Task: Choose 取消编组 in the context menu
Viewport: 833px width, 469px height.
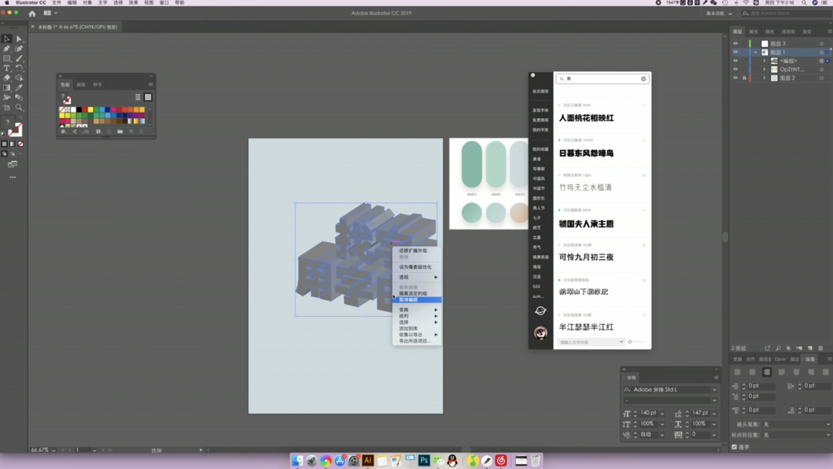Action: [x=410, y=300]
